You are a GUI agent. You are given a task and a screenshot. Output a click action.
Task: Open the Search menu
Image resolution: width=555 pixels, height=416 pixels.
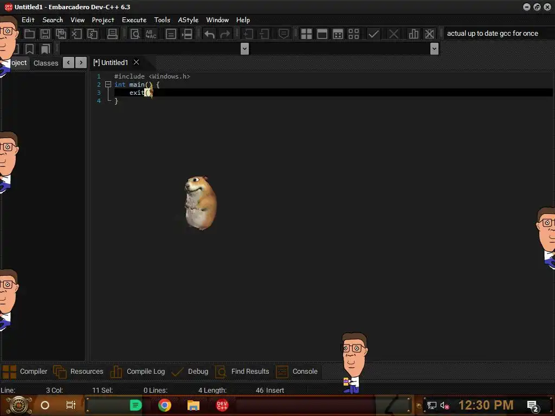pos(53,20)
